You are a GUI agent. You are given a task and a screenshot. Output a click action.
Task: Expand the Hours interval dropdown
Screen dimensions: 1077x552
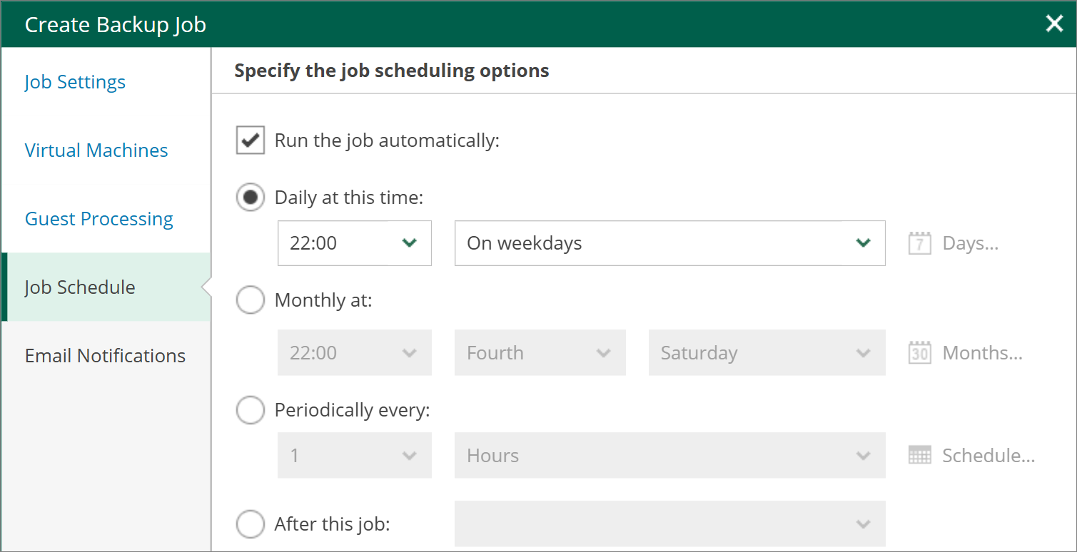670,455
